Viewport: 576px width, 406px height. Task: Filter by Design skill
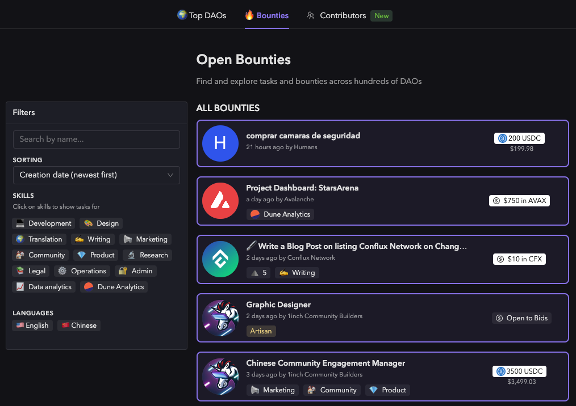point(101,223)
